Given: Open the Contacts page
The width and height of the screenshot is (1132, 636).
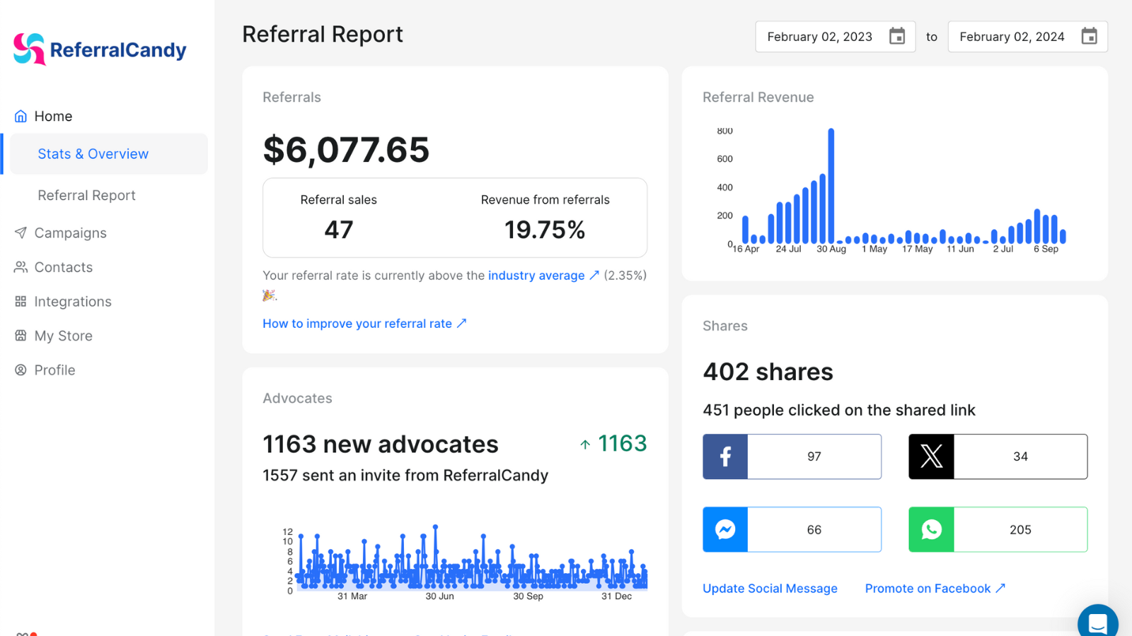Looking at the screenshot, I should click(63, 267).
